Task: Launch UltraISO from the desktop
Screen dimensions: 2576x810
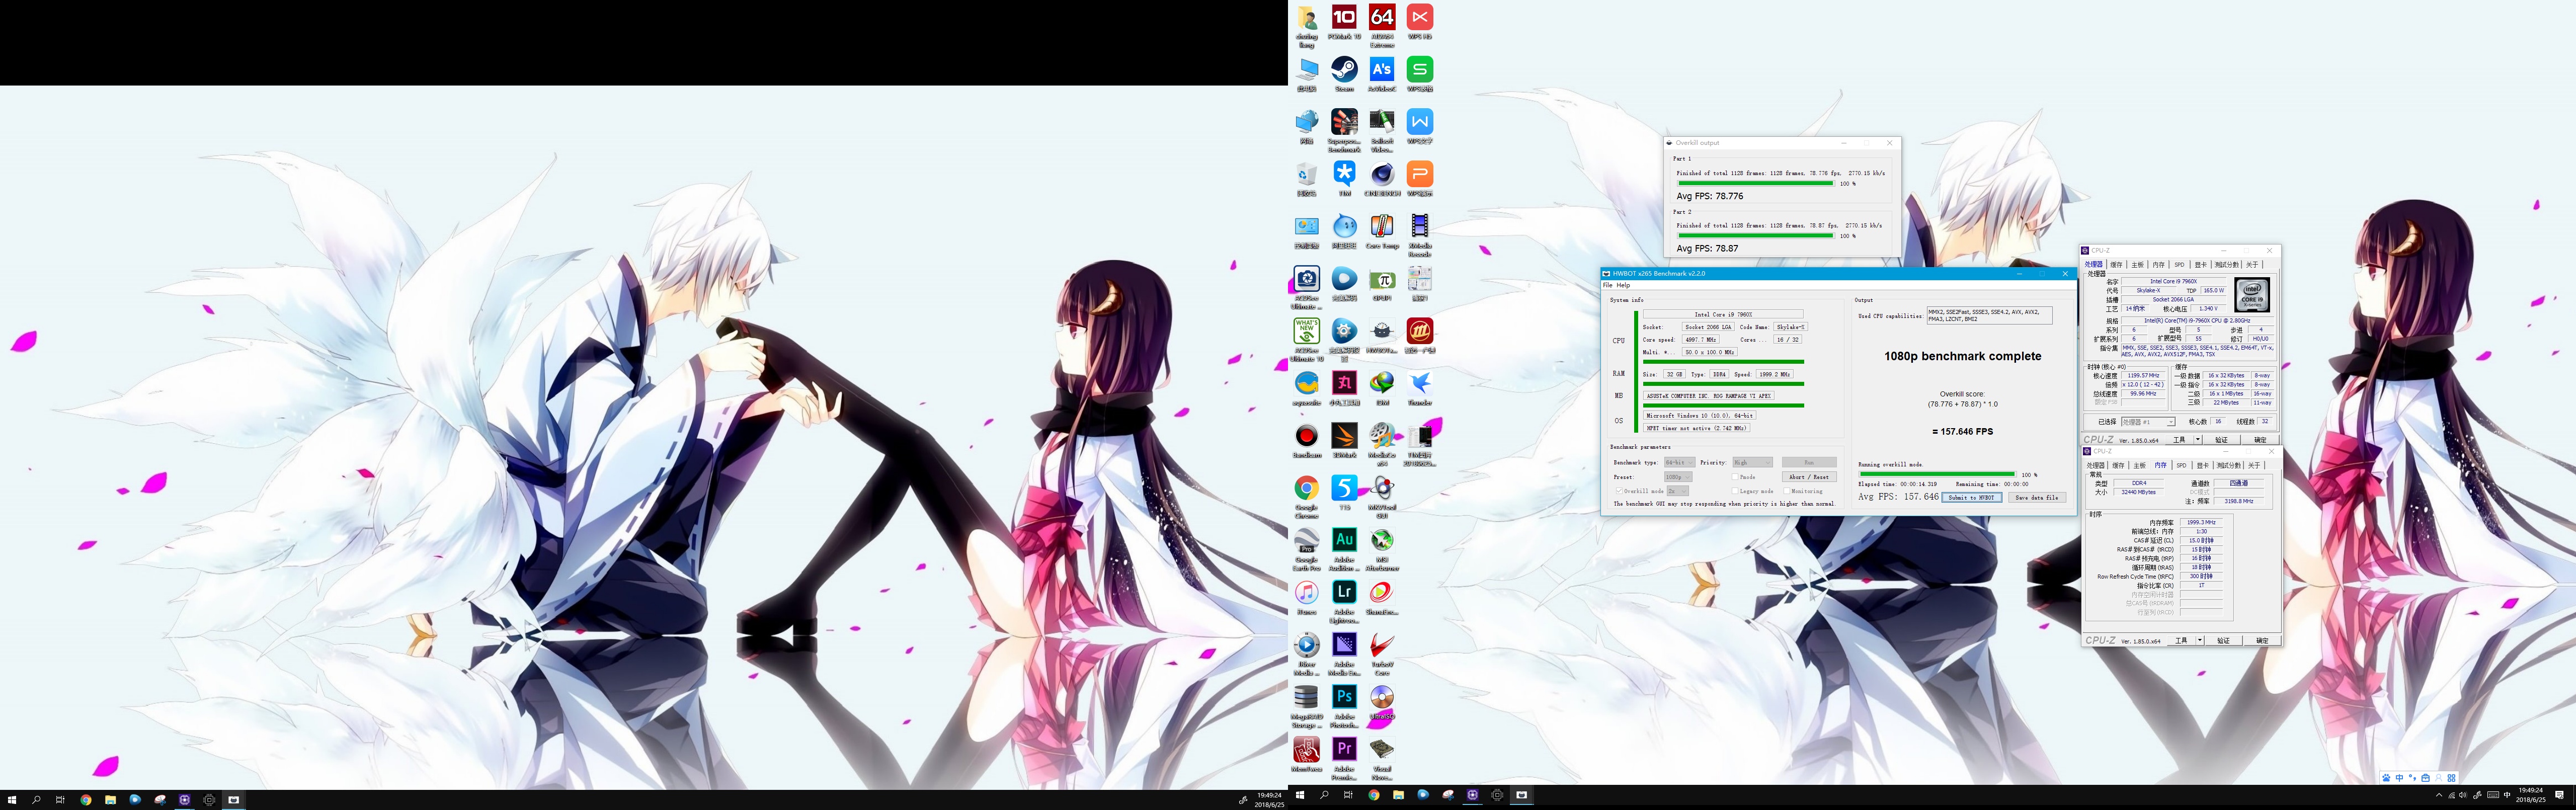Action: pyautogui.click(x=1382, y=702)
